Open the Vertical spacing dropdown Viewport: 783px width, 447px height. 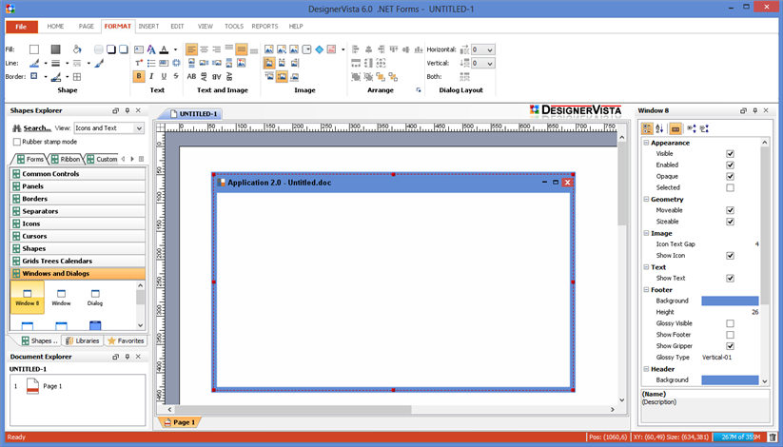490,64
